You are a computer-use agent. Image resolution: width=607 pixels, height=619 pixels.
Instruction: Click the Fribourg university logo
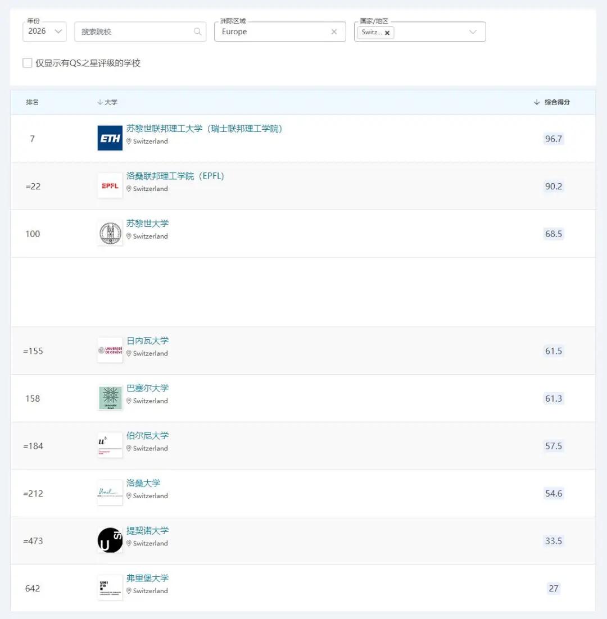pos(110,588)
